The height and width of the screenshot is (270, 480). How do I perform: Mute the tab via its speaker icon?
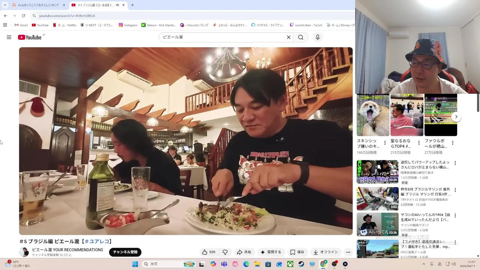point(117,5)
